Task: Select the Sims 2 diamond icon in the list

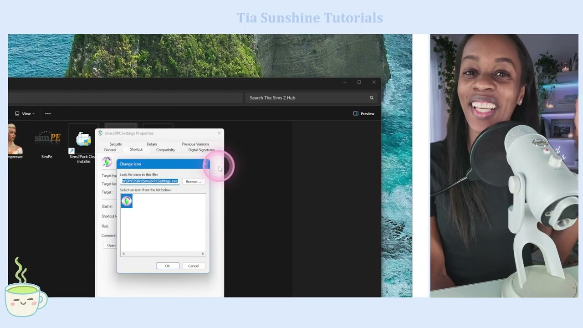Action: point(127,201)
